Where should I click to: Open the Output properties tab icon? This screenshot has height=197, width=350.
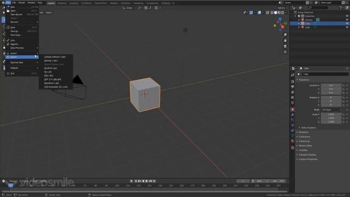293,87
